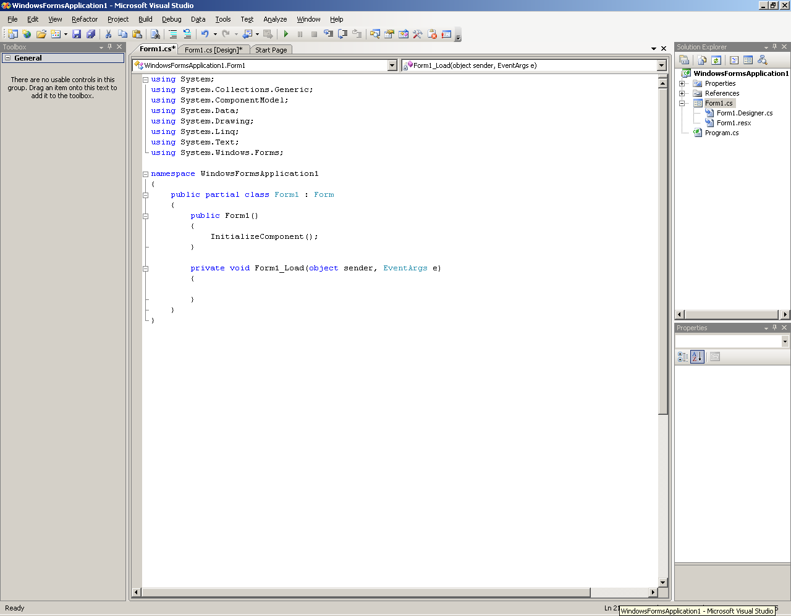The width and height of the screenshot is (791, 616).
Task: Click the Step Over debug icon
Action: [342, 34]
